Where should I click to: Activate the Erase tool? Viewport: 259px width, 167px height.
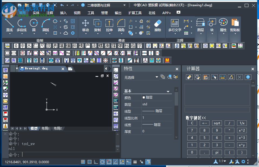(157, 24)
